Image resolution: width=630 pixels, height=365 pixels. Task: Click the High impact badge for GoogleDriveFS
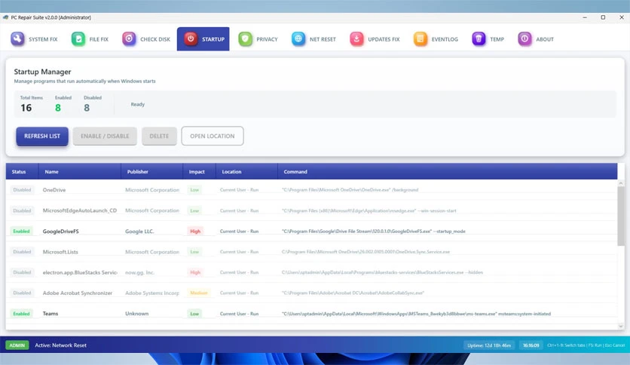195,231
